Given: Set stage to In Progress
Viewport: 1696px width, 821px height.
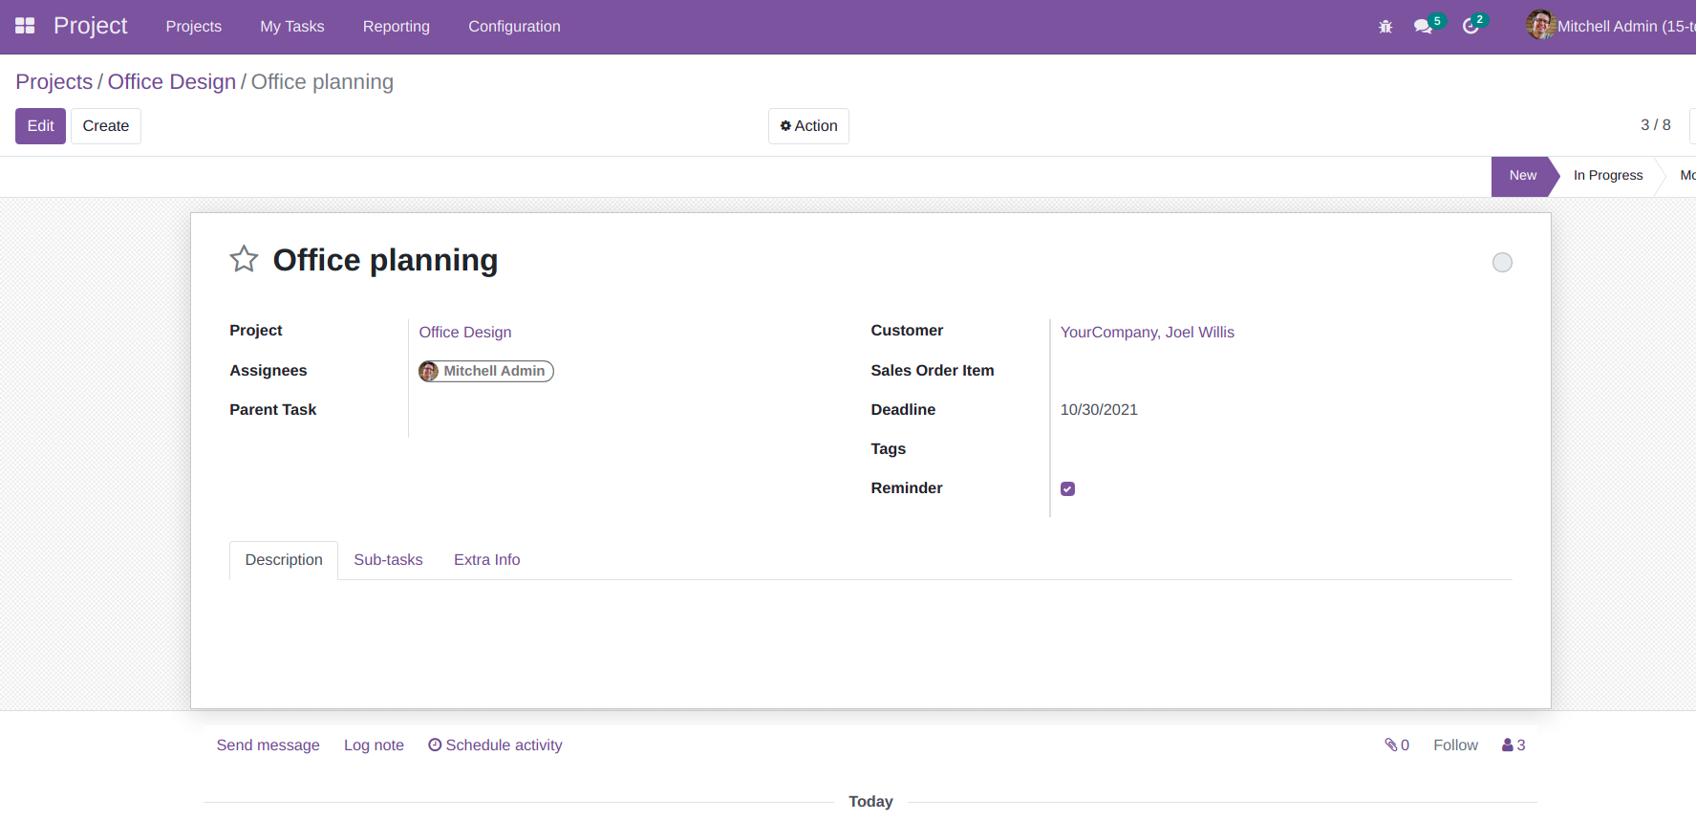Looking at the screenshot, I should pyautogui.click(x=1607, y=176).
